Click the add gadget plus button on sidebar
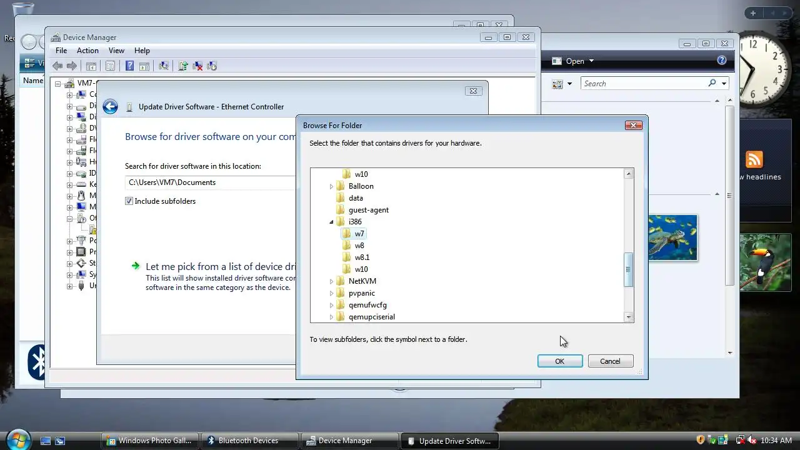The height and width of the screenshot is (450, 800). pos(753,13)
